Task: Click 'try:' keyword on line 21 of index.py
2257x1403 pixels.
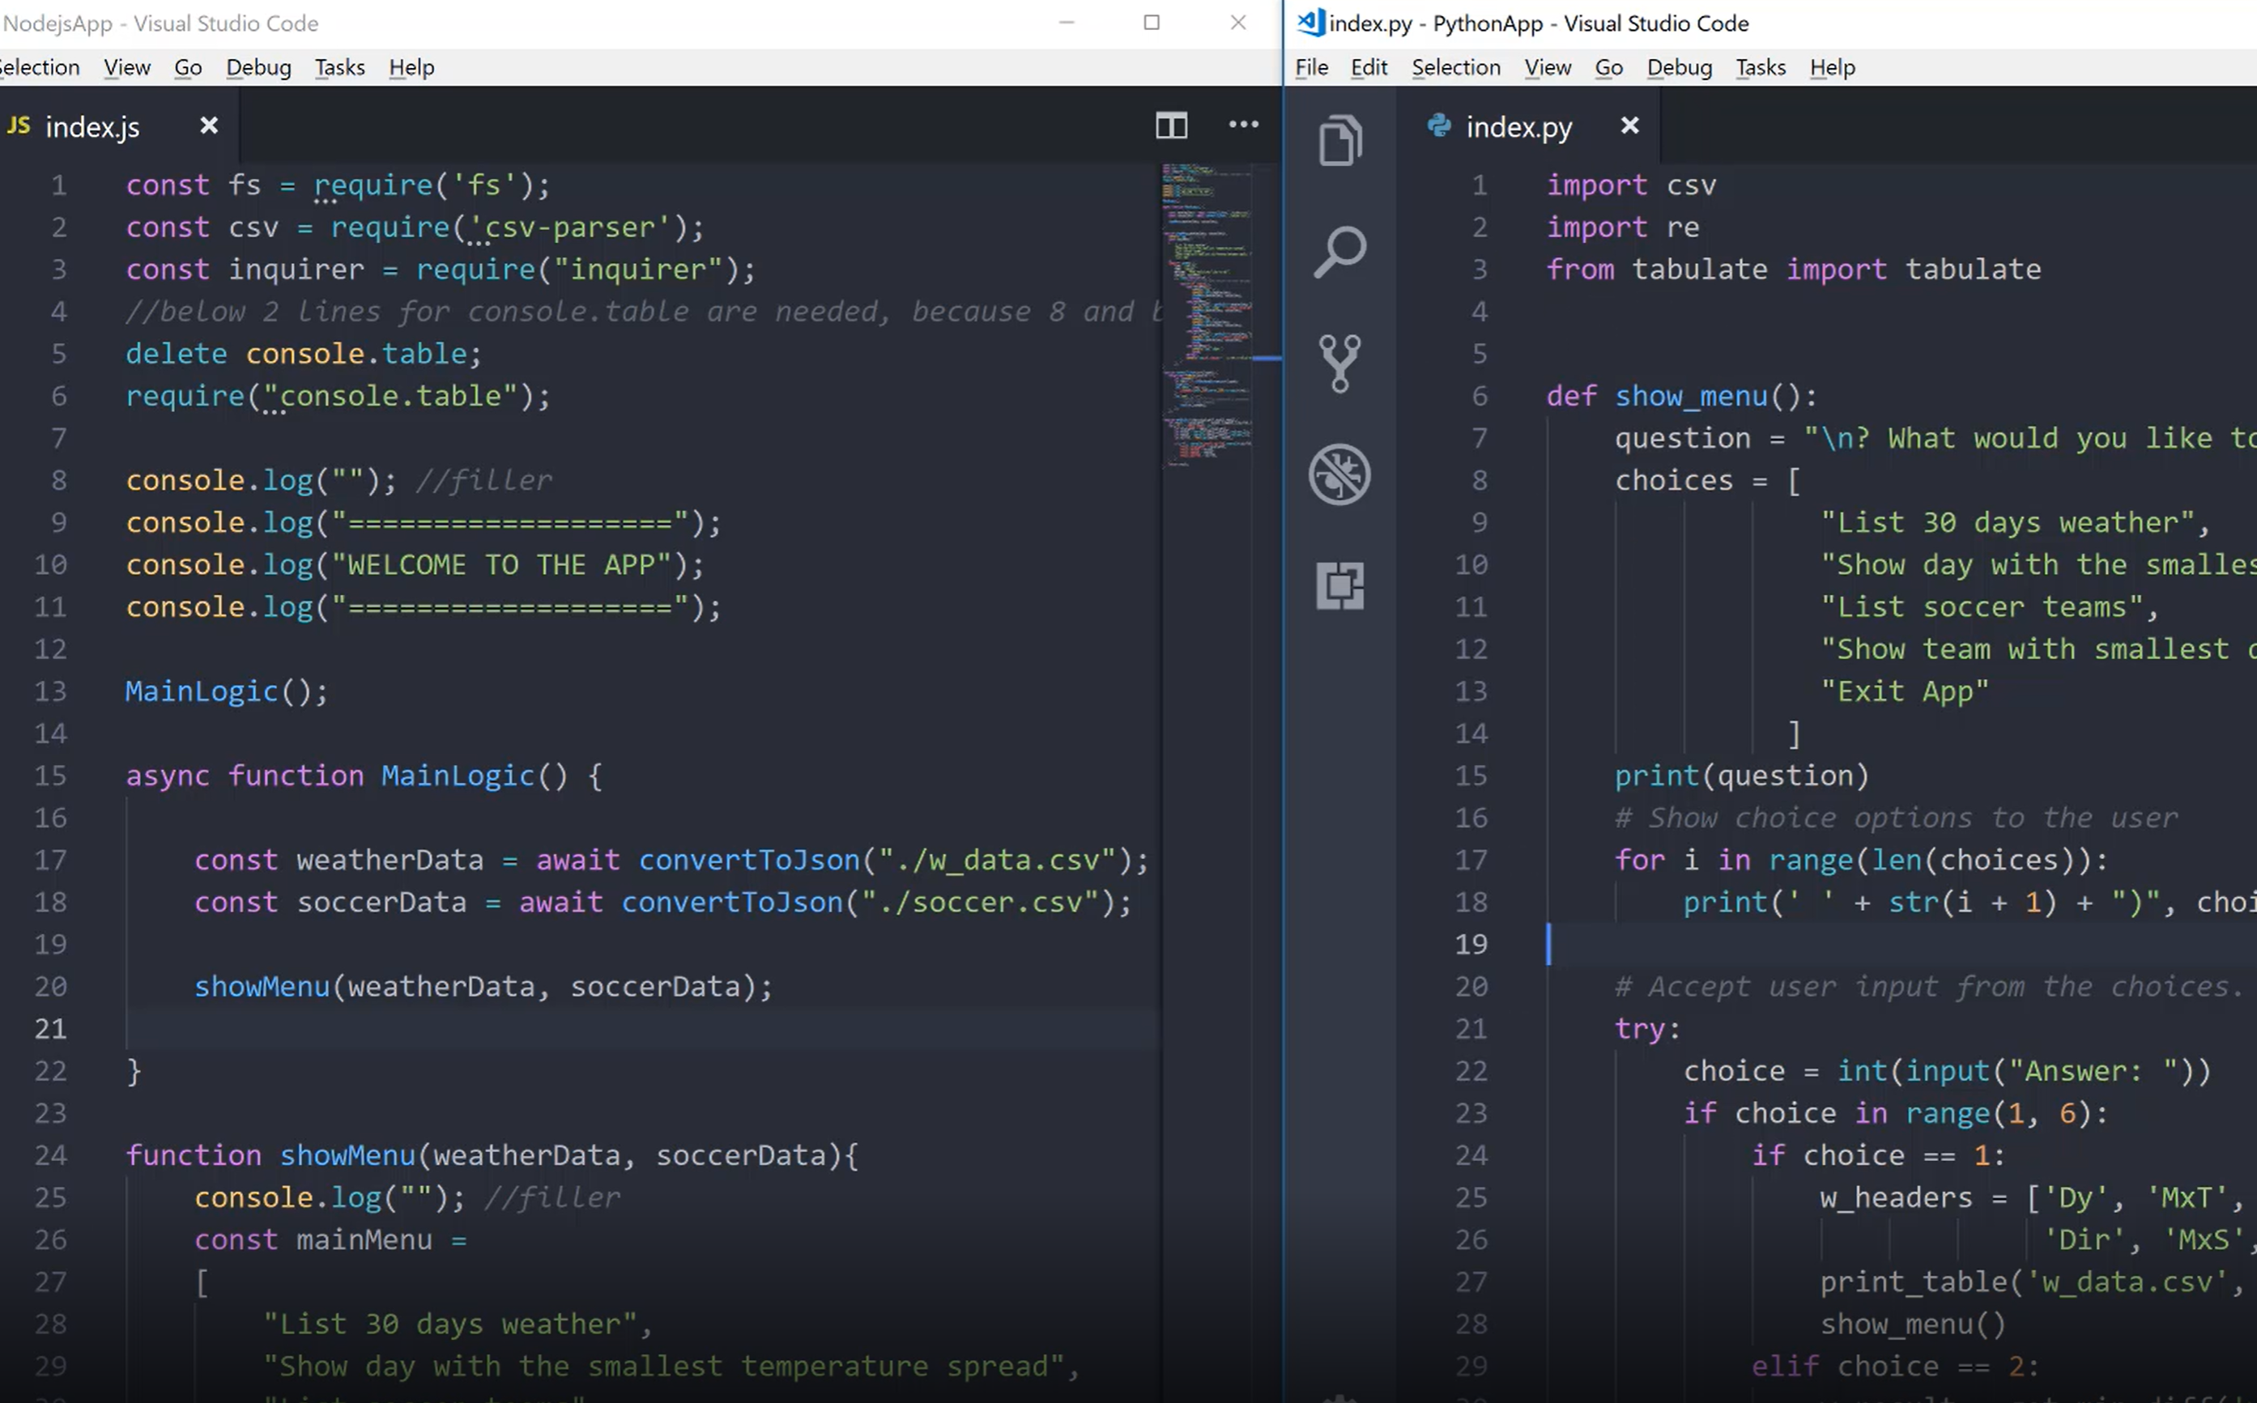Action: (x=1648, y=1028)
